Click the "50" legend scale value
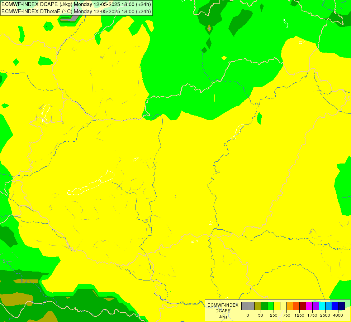Viewport: 351px width, 322px height. [261, 315]
